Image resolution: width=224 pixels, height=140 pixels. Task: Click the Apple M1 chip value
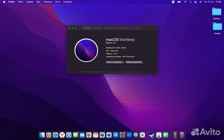coord(114,51)
